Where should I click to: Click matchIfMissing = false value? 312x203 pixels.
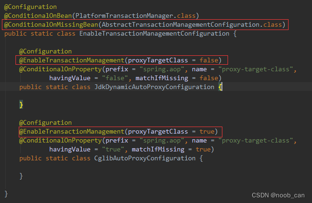coord(209,78)
